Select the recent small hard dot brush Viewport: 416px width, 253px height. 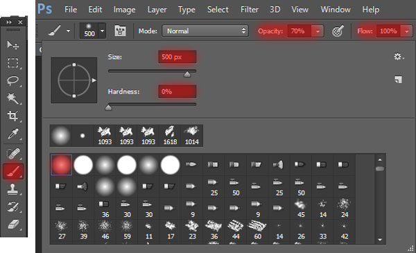(x=83, y=136)
